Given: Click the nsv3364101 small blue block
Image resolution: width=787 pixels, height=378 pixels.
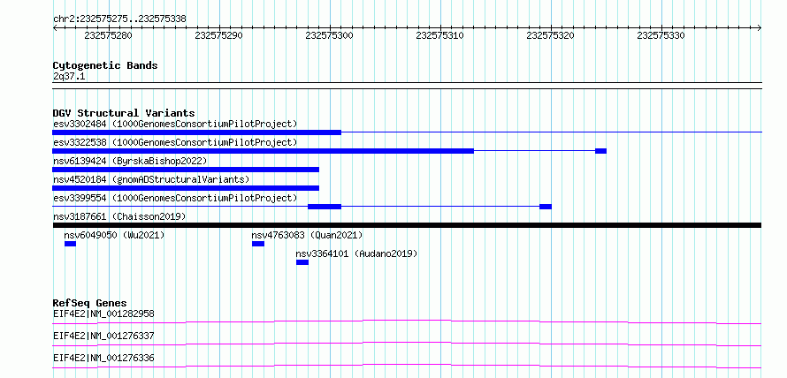Looking at the screenshot, I should [x=302, y=262].
